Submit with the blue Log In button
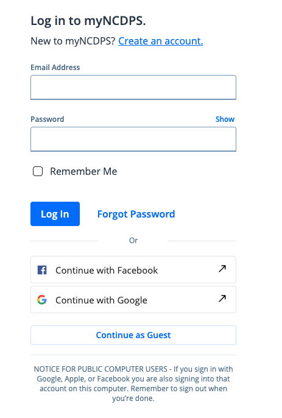 (55, 214)
